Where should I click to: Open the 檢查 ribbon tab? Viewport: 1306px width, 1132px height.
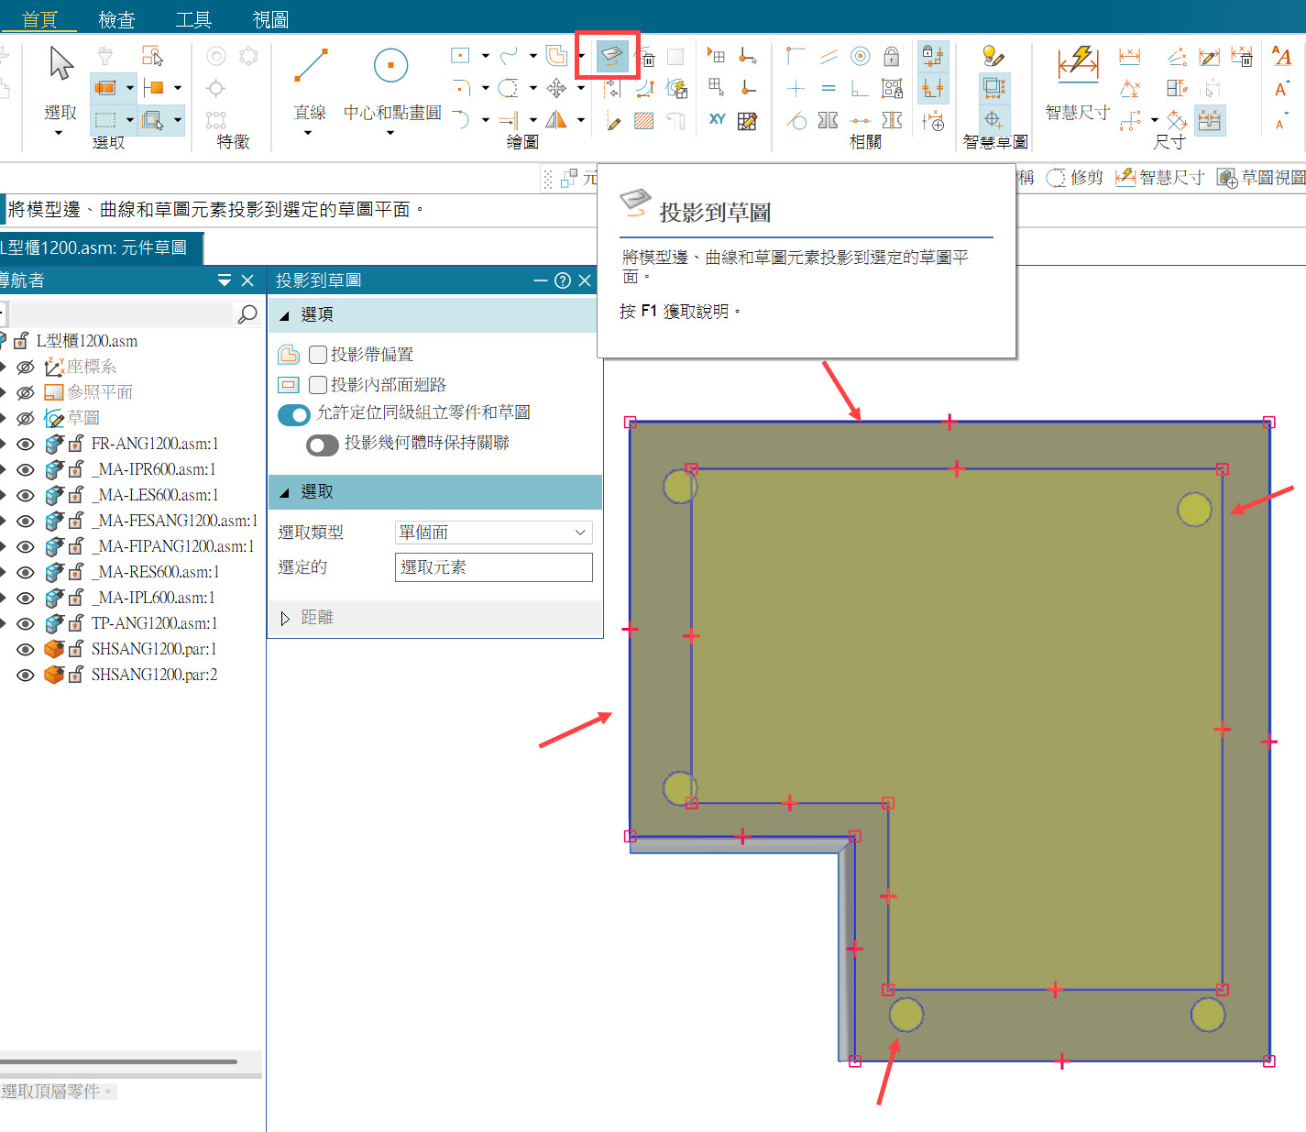click(x=116, y=19)
